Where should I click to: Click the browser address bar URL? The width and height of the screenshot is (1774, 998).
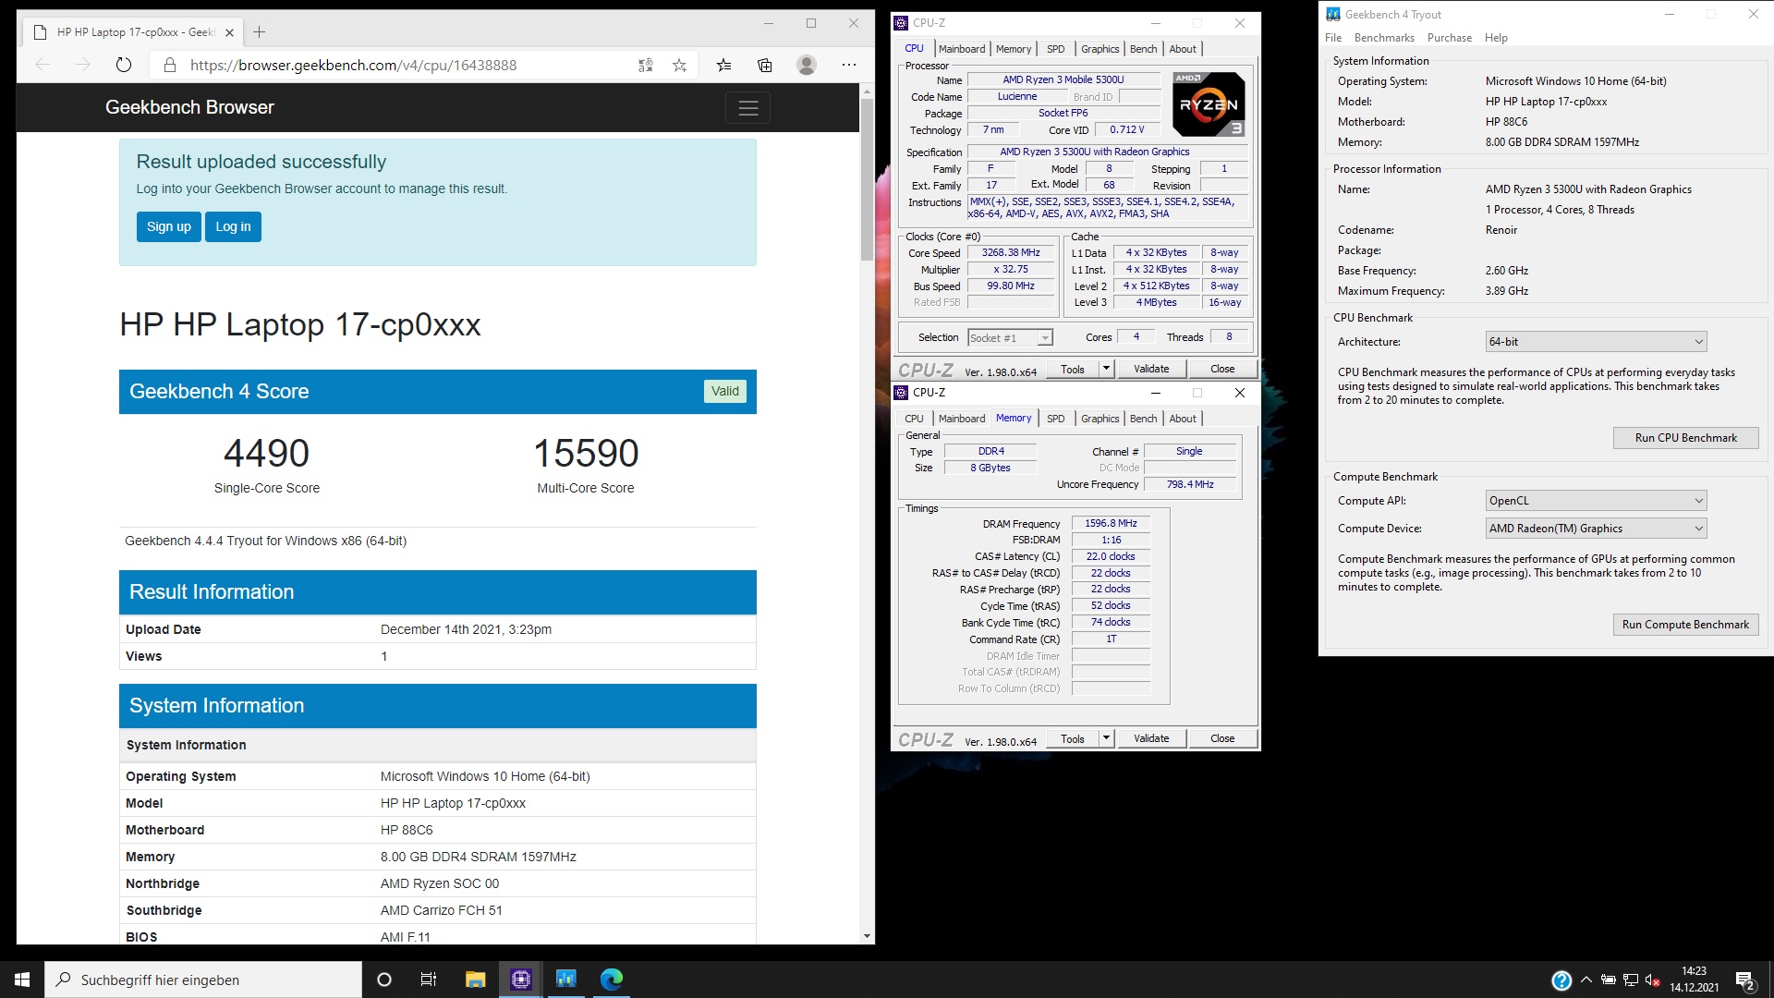tap(353, 65)
